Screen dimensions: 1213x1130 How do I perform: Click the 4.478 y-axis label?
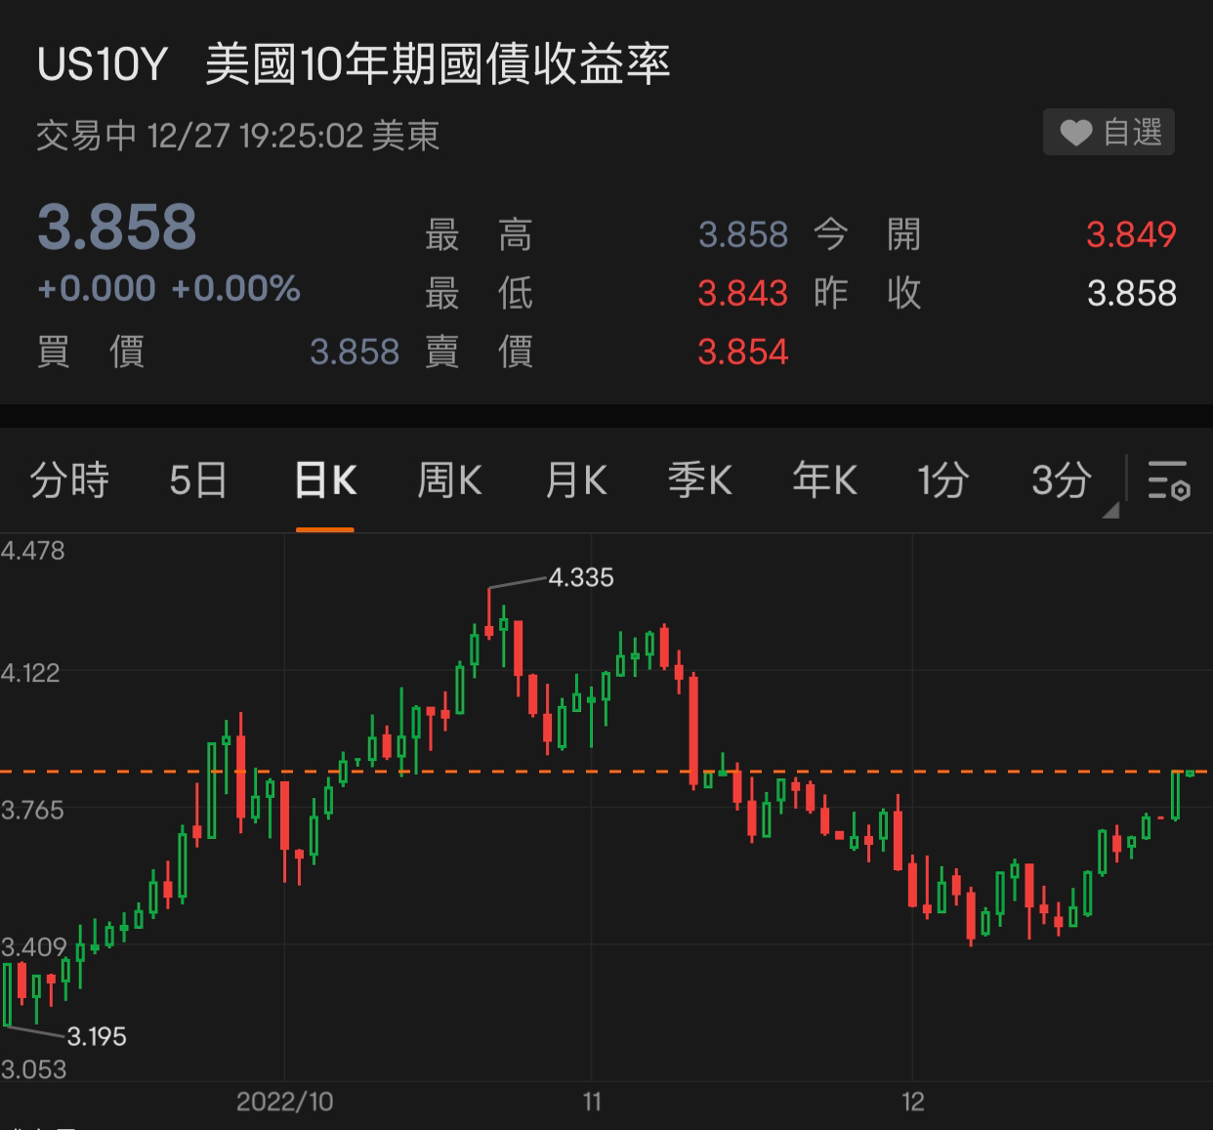[x=32, y=551]
